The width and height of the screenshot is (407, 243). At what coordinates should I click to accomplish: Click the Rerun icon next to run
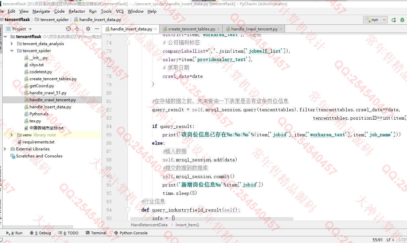394,20
